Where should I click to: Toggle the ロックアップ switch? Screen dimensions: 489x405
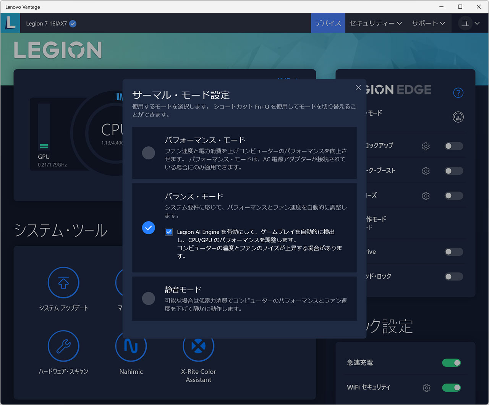[x=454, y=146]
